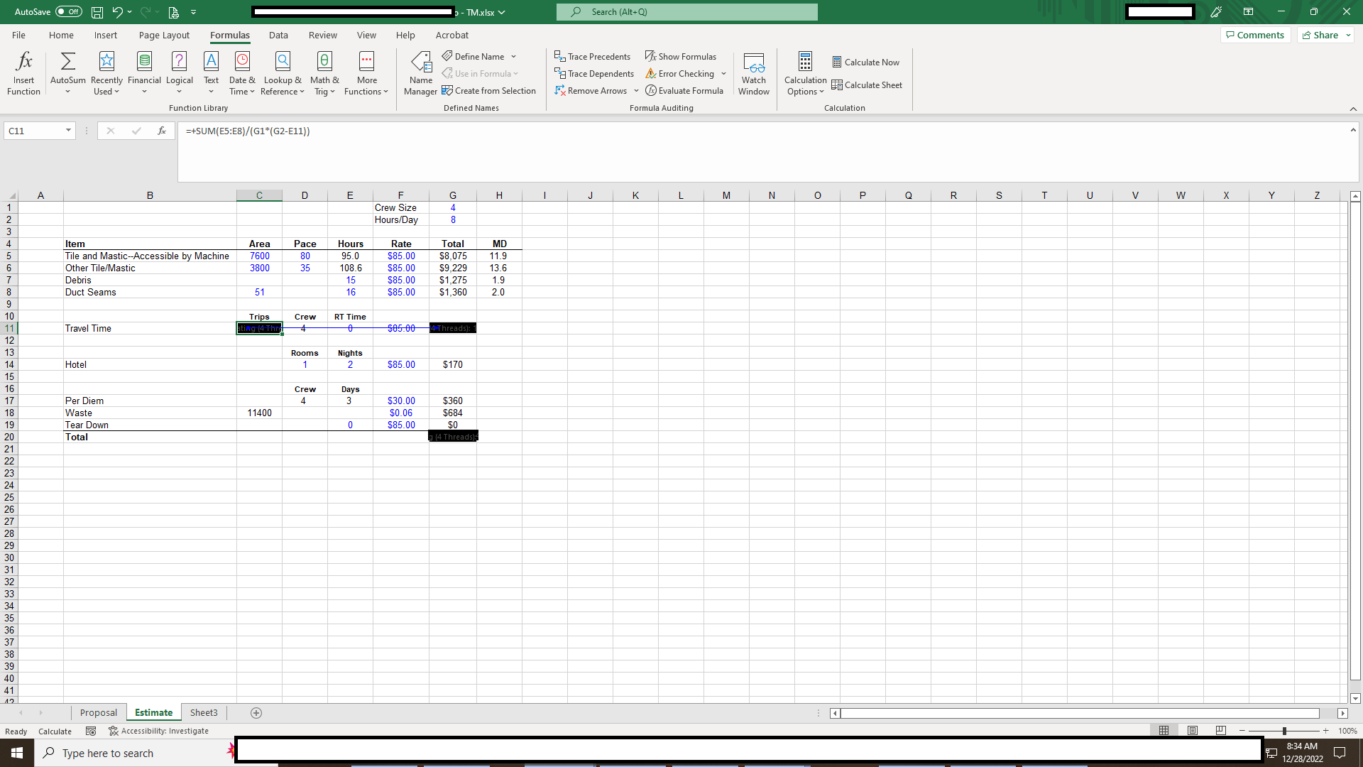The height and width of the screenshot is (767, 1363).
Task: Click the zoom slider handle
Action: click(x=1284, y=731)
